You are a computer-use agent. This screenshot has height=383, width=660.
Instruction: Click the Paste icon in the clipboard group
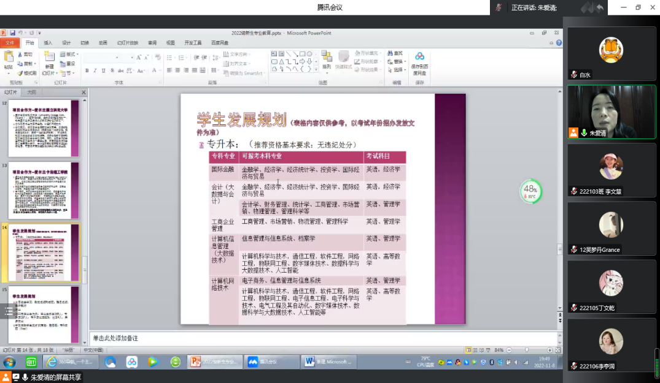(8, 59)
